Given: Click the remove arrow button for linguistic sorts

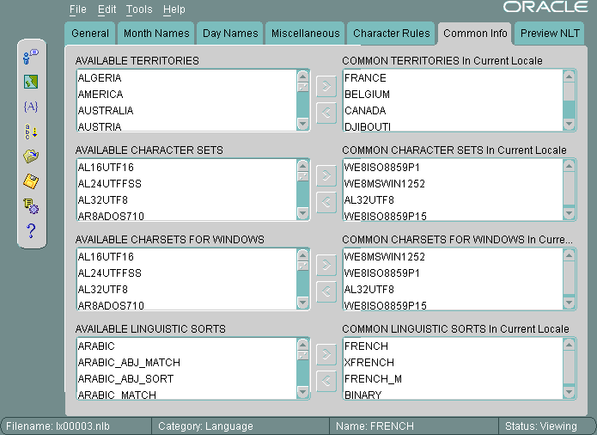Looking at the screenshot, I should click(x=326, y=381).
